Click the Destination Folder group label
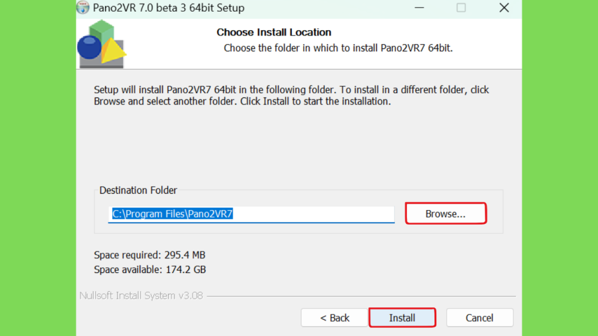The image size is (598, 336). tap(138, 190)
